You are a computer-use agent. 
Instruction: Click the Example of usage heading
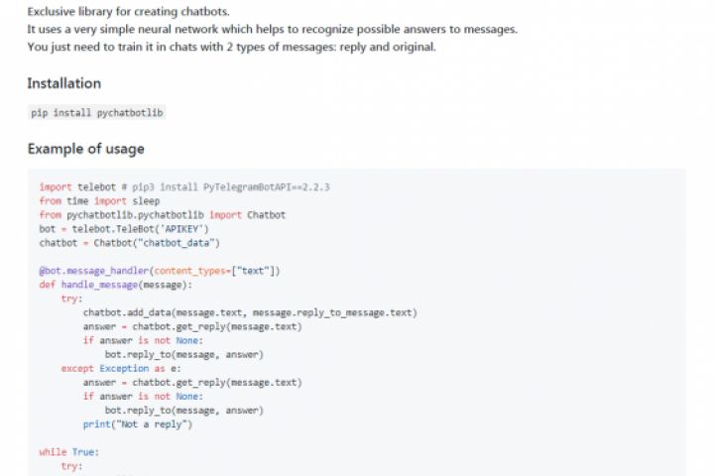click(85, 149)
